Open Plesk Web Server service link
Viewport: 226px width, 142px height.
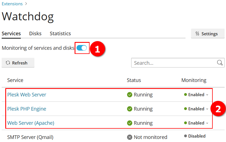pos(27,94)
